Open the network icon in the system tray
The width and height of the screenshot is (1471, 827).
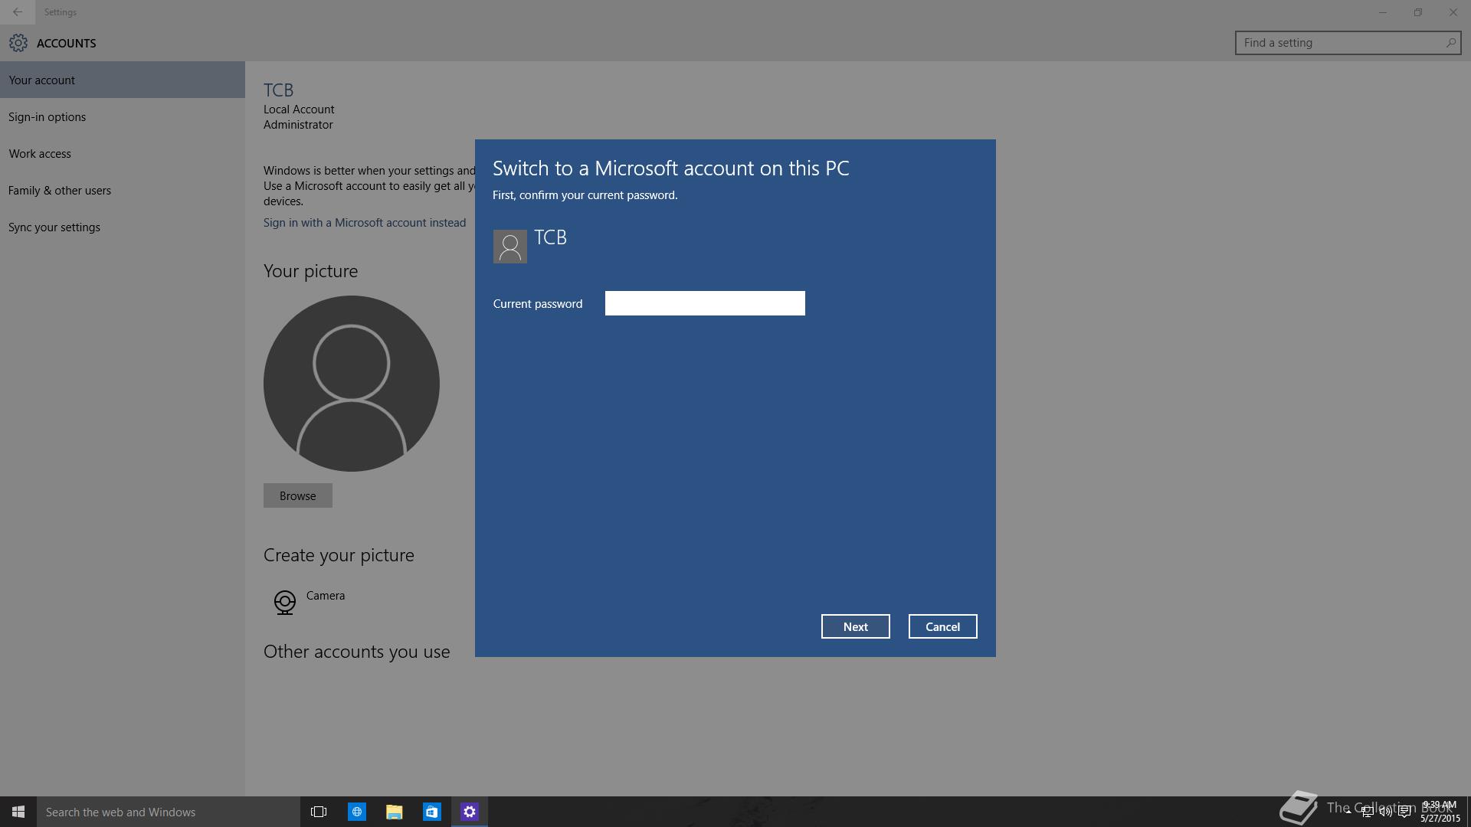(x=1367, y=812)
